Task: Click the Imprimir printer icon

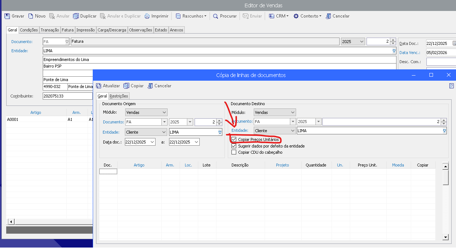Action: (x=147, y=16)
